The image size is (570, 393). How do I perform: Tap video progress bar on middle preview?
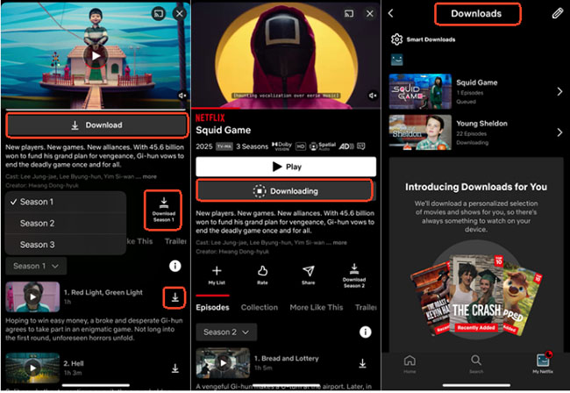[x=286, y=109]
